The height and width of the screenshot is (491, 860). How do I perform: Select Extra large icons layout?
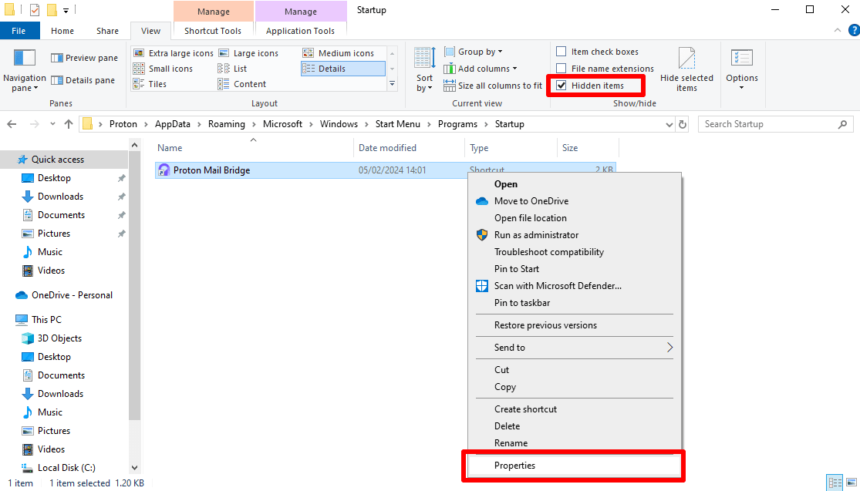coord(174,53)
